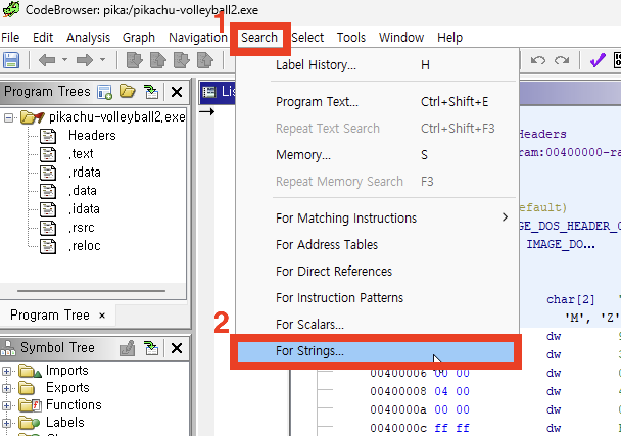Choose For Instruction Patterns menu entry
The height and width of the screenshot is (436, 621).
pos(377,298)
